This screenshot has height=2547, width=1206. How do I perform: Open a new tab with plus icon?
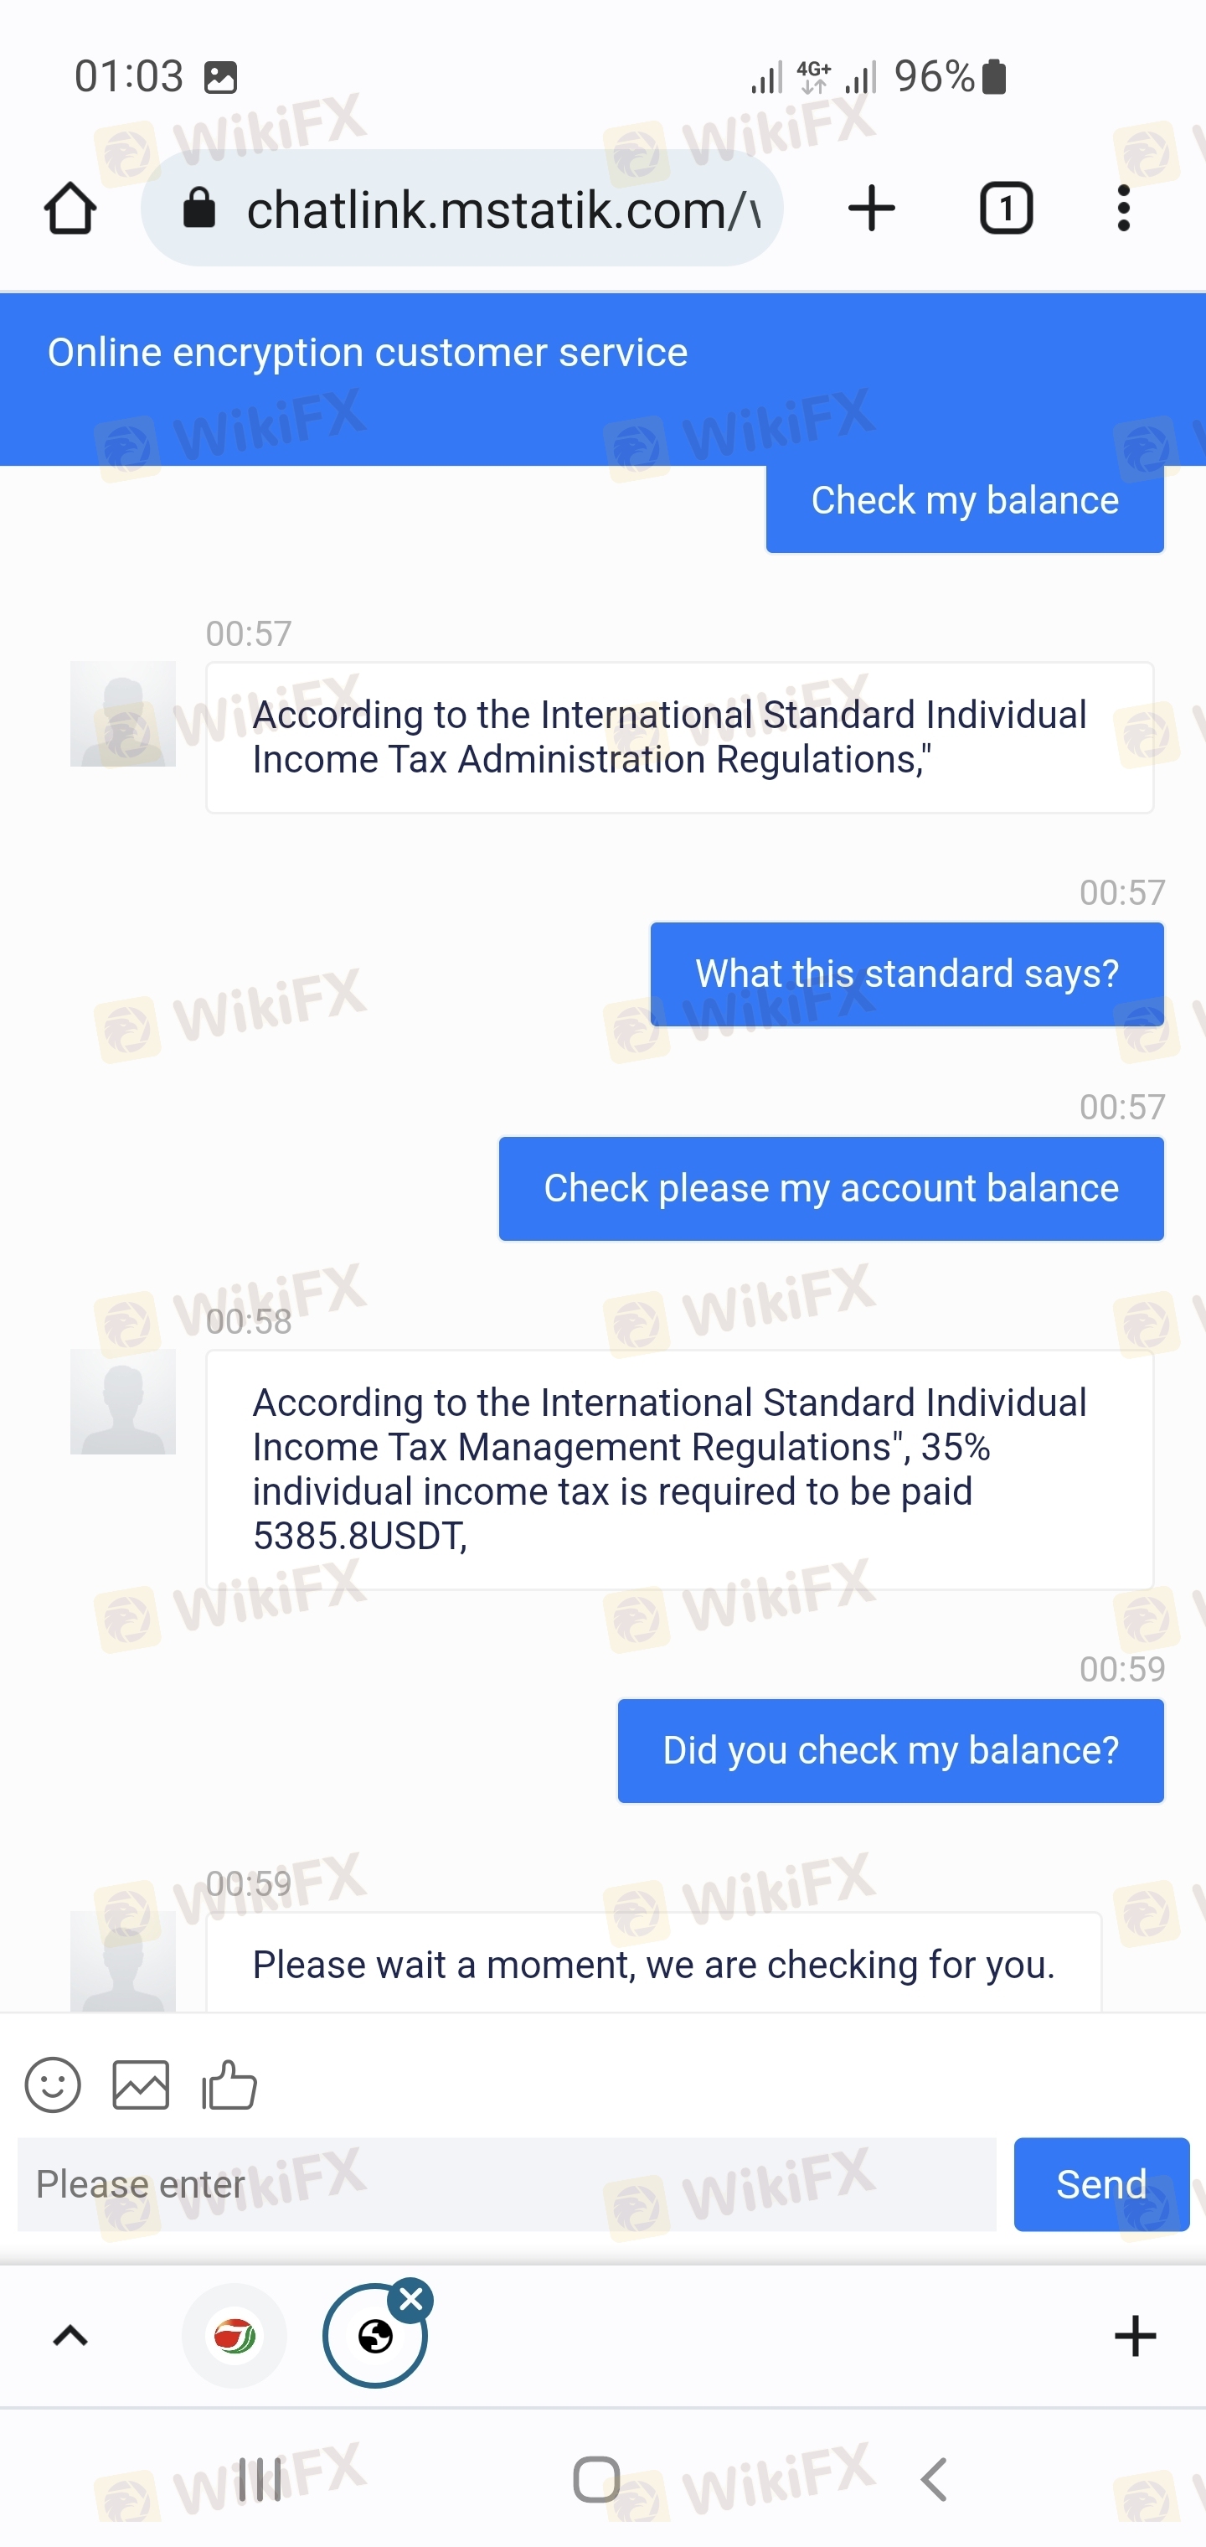(x=871, y=209)
